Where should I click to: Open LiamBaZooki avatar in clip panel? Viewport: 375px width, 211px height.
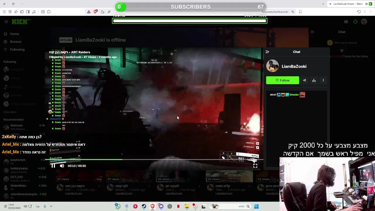(x=272, y=66)
